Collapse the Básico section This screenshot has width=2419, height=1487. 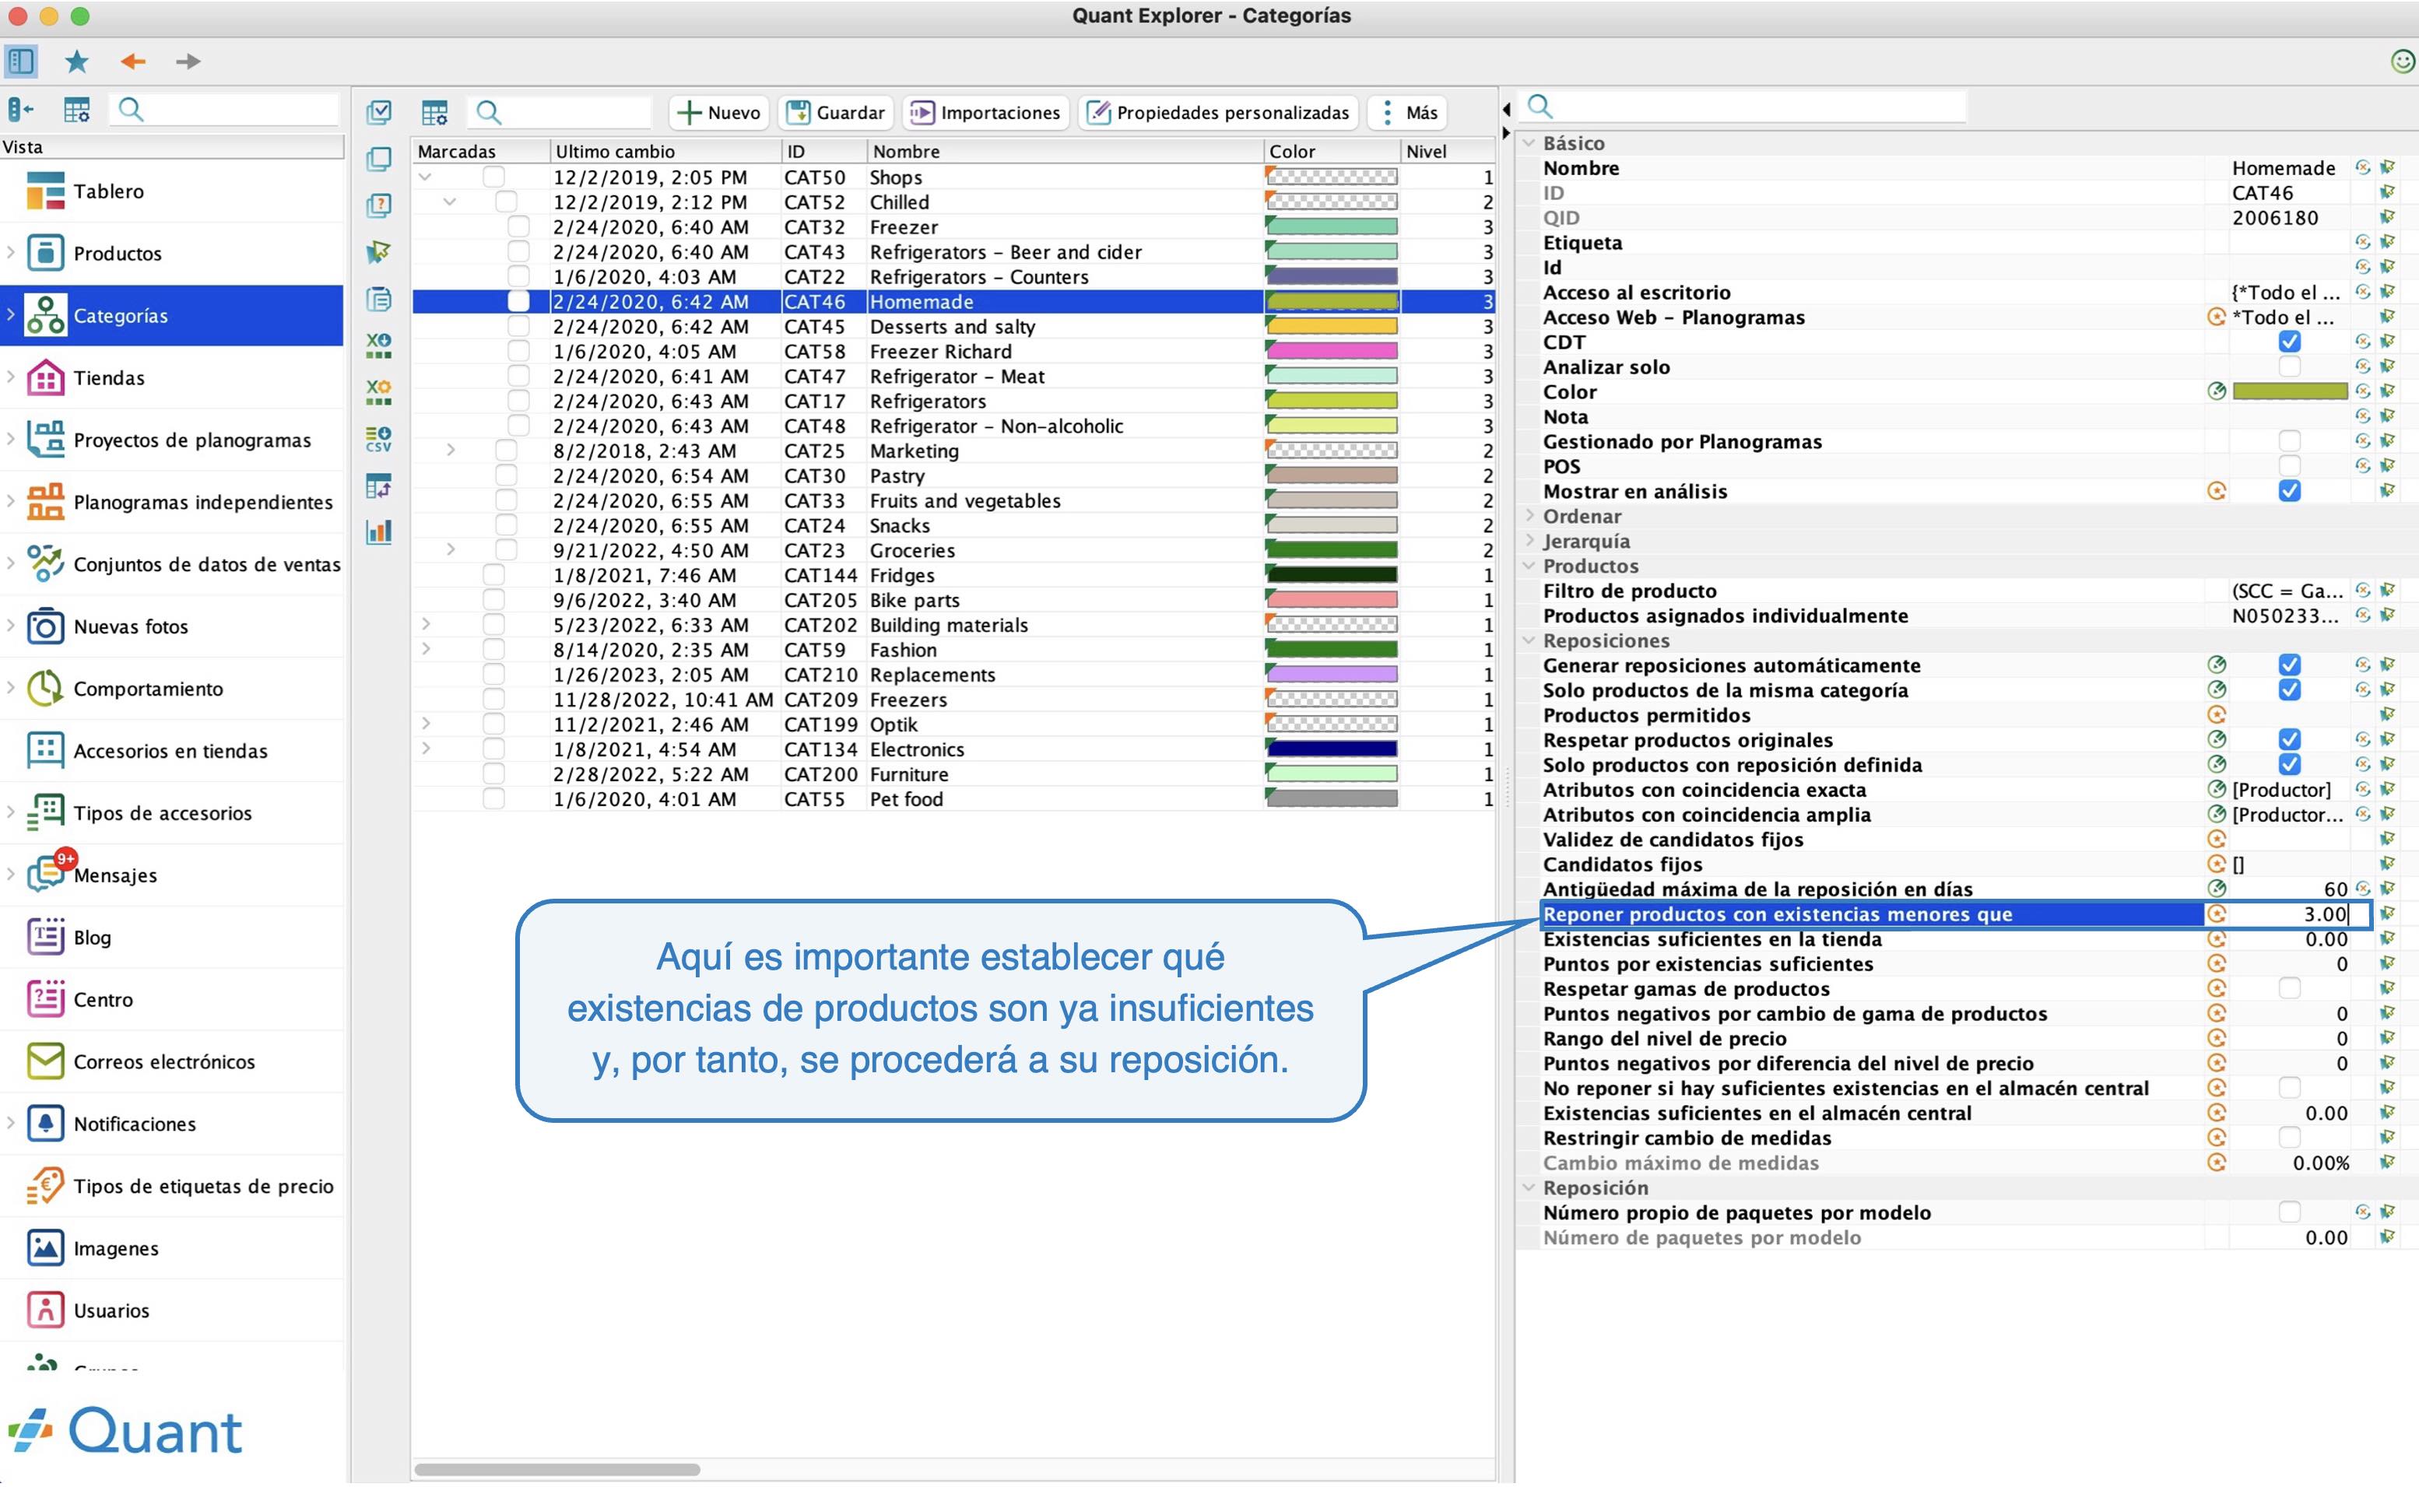[1529, 142]
